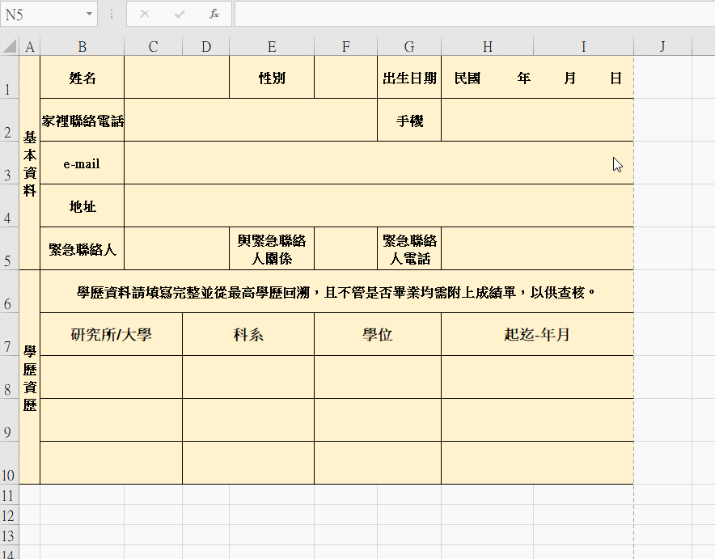Screen dimensions: 715x559
Task: Select the column J header
Action: (662, 46)
